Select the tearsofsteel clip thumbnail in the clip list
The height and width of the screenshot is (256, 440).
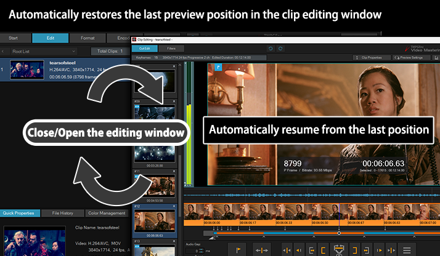[27, 70]
